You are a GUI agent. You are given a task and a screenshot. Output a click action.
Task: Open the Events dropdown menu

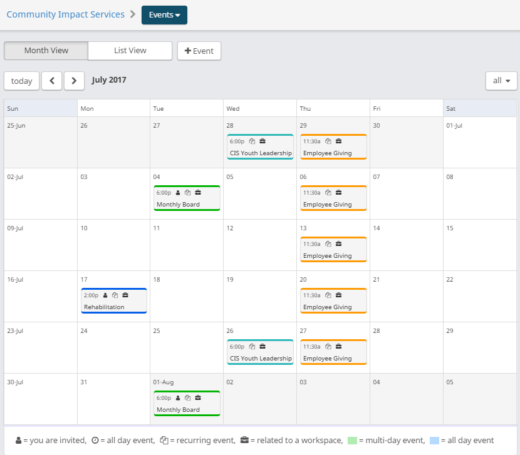[x=164, y=15]
